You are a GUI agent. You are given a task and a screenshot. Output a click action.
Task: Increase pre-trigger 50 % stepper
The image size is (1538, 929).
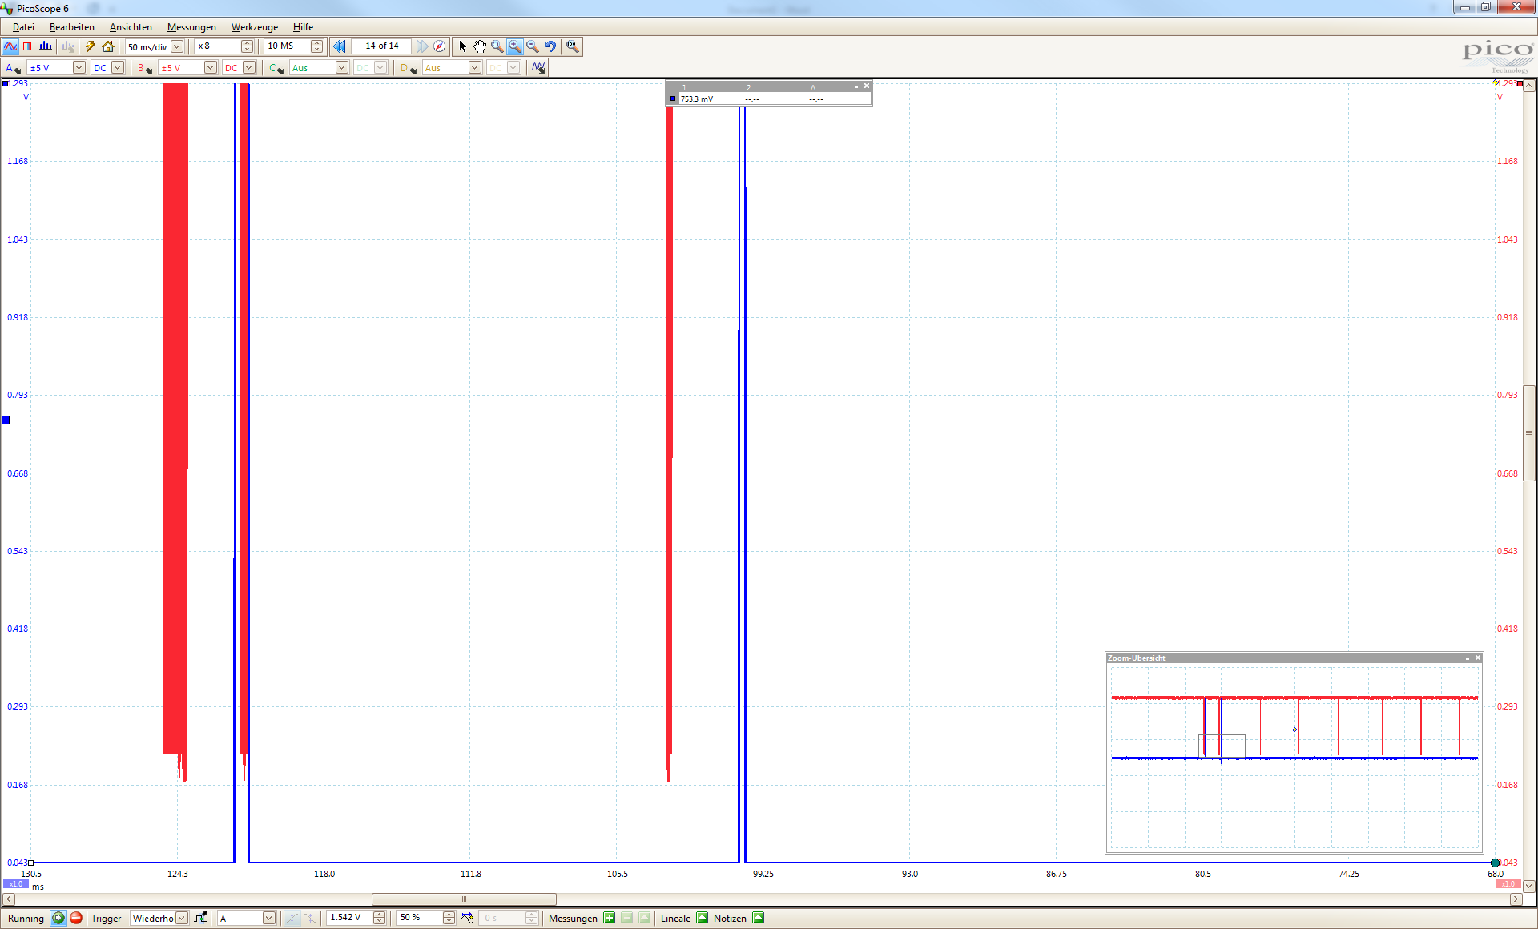(x=449, y=915)
